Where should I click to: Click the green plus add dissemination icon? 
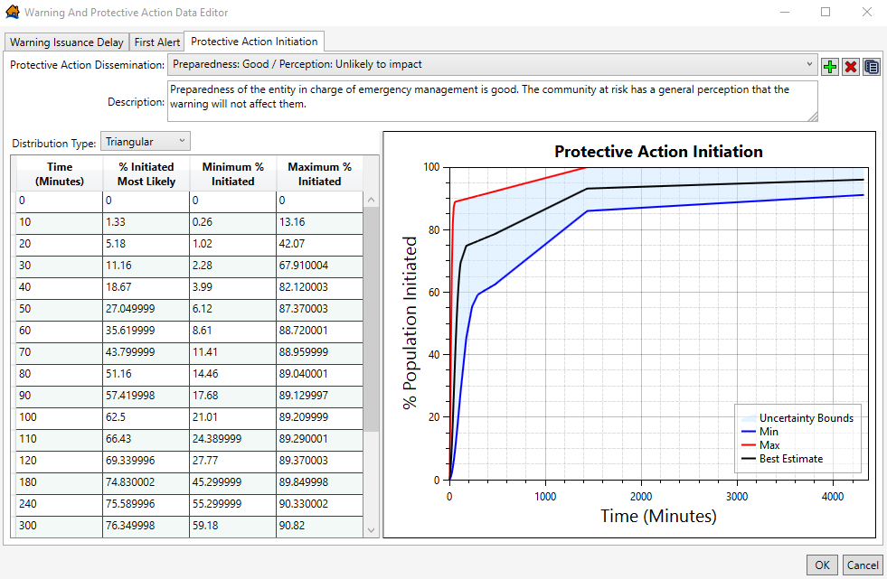click(x=830, y=67)
